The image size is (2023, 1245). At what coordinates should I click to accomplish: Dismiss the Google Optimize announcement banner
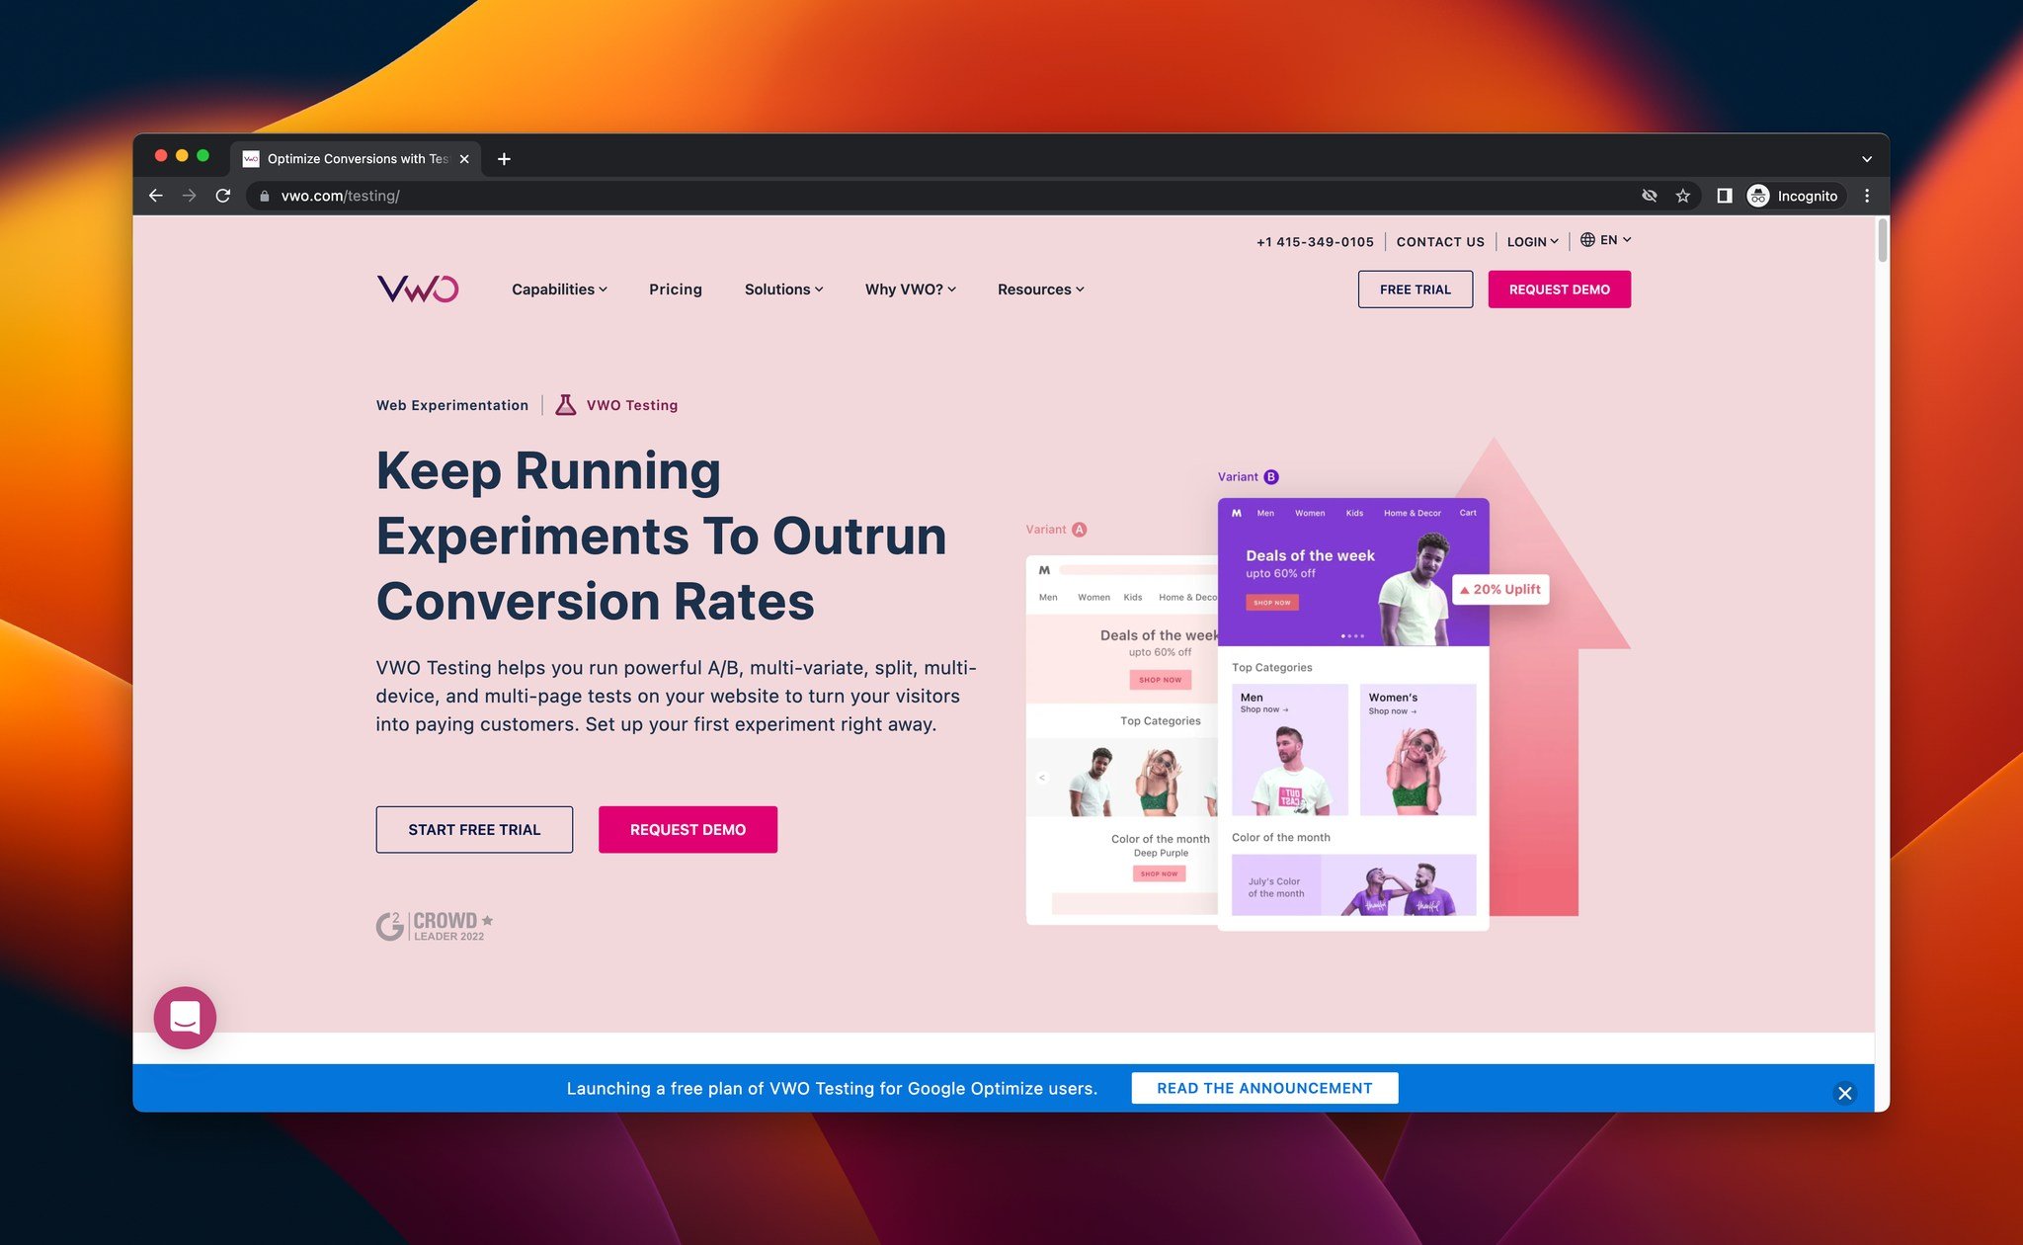[x=1847, y=1092]
